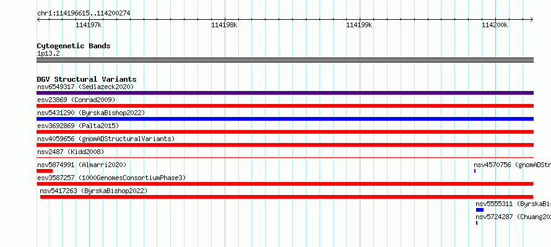
Task: Click the left arrowhead of the ruler
Action: coord(38,19)
